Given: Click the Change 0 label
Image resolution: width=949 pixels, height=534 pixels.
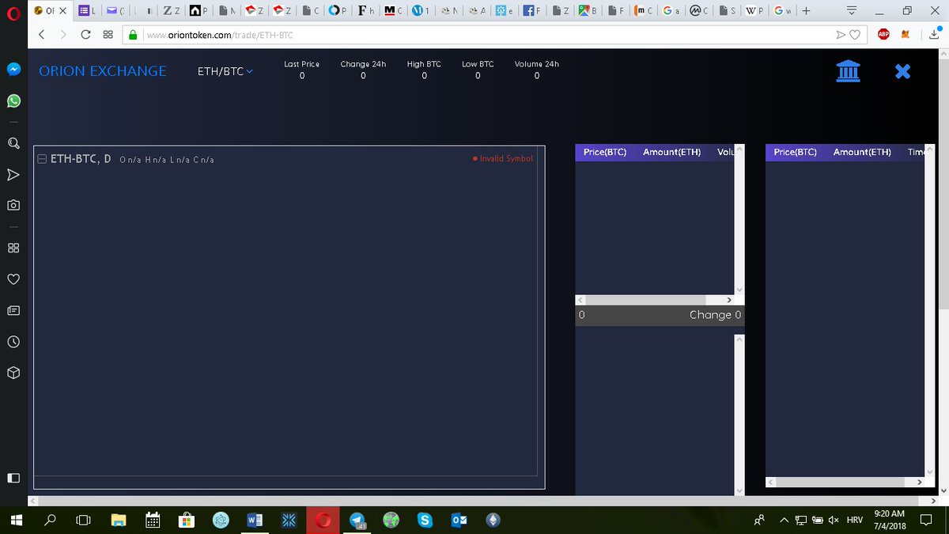Looking at the screenshot, I should 716,315.
